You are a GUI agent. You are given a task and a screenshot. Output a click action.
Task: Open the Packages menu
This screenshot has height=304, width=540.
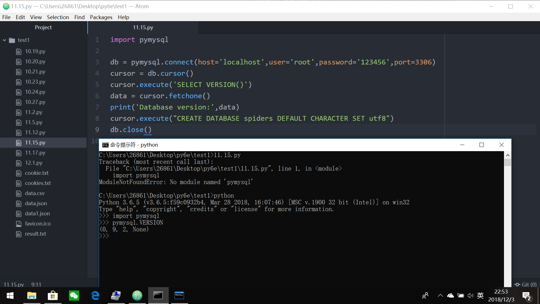coord(101,17)
